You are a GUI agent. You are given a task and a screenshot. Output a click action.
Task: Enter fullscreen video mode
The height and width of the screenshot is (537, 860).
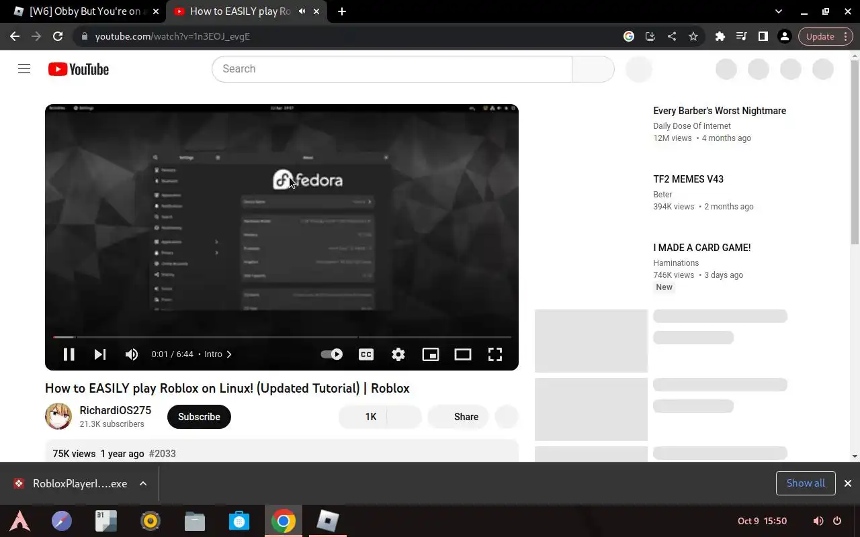click(495, 354)
